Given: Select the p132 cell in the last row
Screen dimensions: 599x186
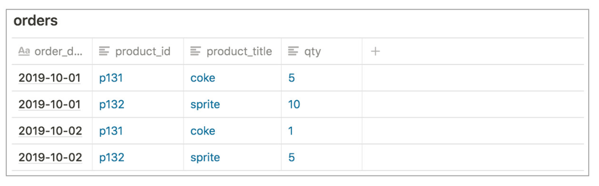Looking at the screenshot, I should (138, 158).
